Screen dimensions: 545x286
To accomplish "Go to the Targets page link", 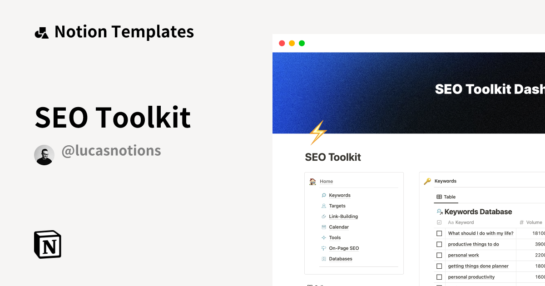I will point(337,206).
